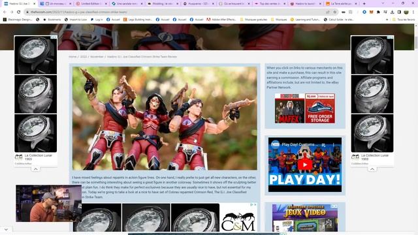The height and width of the screenshot is (235, 418).
Task: Open the downloads icon in toolbar
Action: pyautogui.click(x=392, y=12)
